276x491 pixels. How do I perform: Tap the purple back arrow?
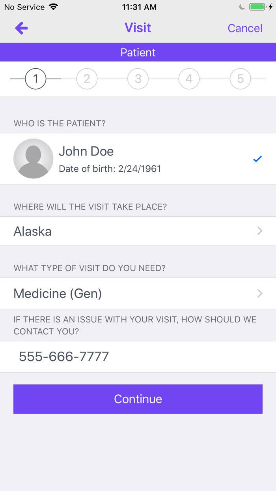21,28
